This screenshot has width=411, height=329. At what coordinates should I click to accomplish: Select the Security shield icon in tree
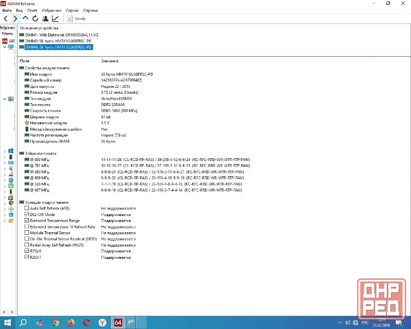click(11, 203)
